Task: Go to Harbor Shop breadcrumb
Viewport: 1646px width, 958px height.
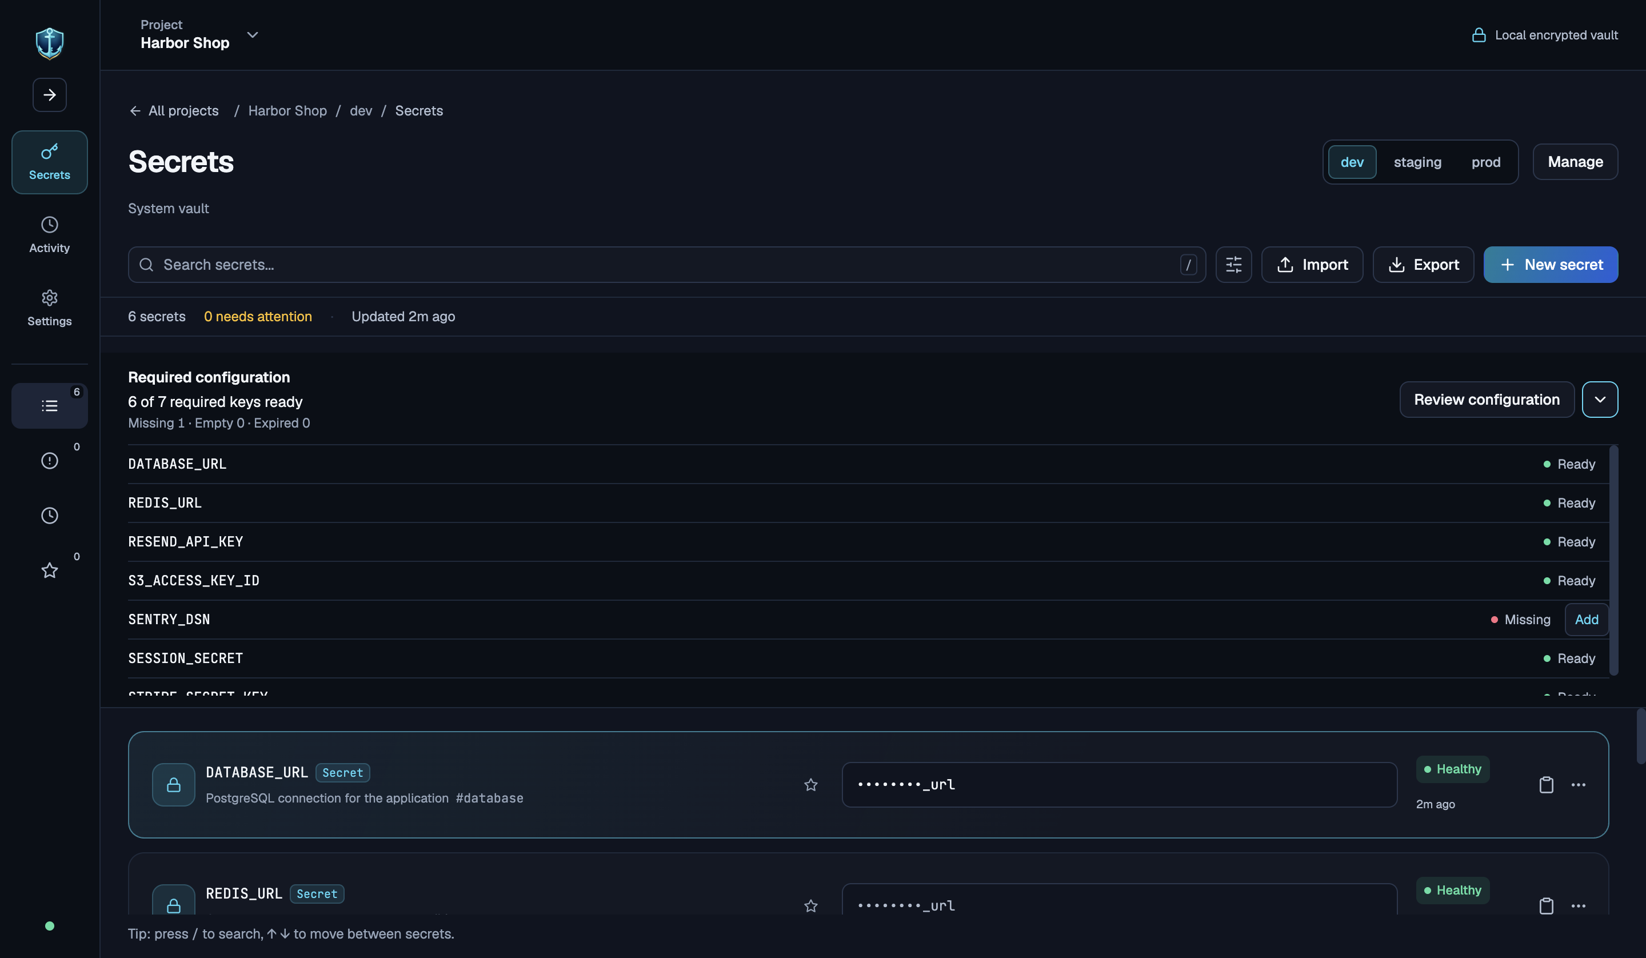Action: coord(287,110)
